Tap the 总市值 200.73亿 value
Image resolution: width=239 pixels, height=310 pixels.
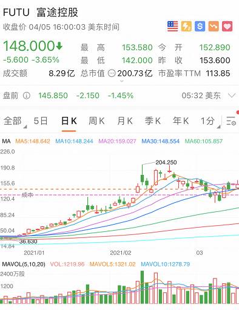[135, 73]
